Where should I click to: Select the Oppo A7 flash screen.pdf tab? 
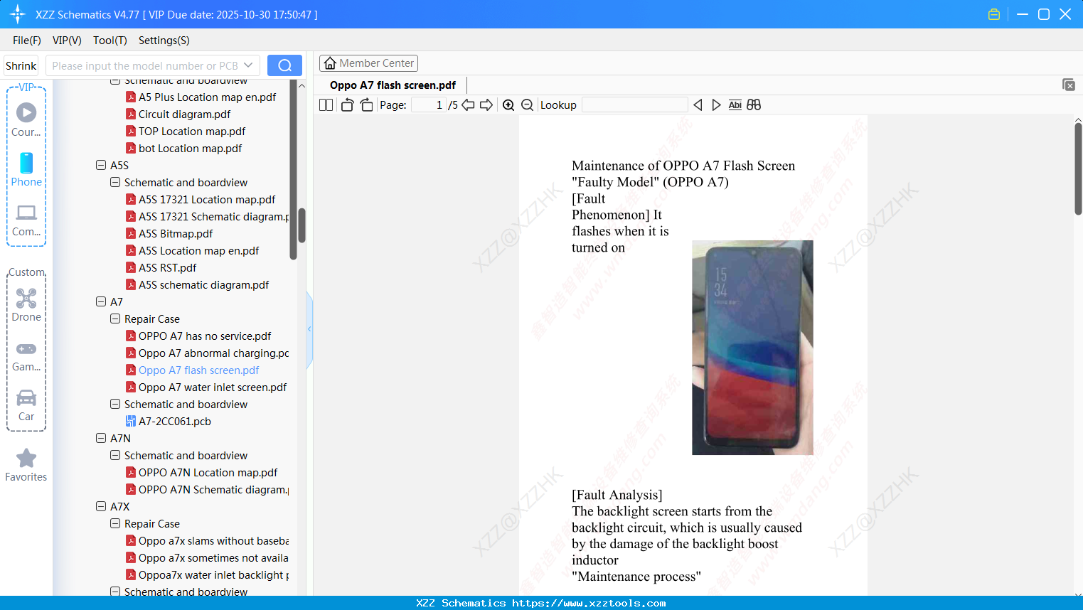tap(393, 85)
